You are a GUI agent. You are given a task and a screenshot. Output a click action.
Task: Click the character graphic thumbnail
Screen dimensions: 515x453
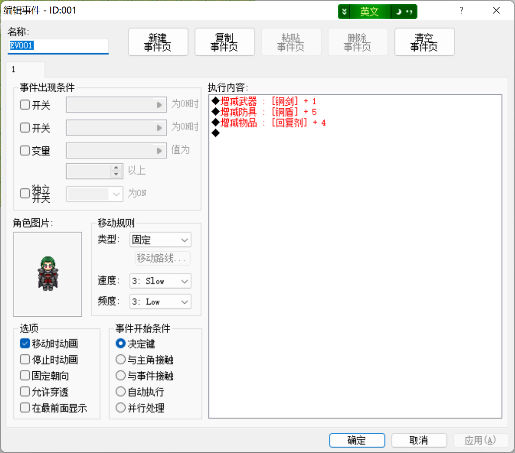(x=48, y=274)
